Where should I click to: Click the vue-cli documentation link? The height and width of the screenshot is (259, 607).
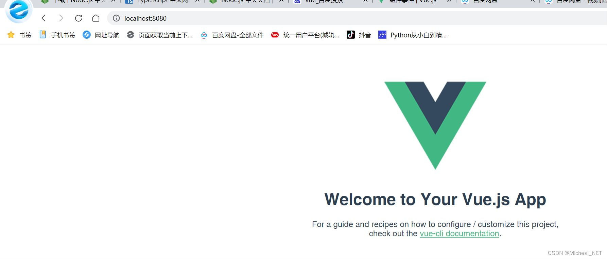459,234
